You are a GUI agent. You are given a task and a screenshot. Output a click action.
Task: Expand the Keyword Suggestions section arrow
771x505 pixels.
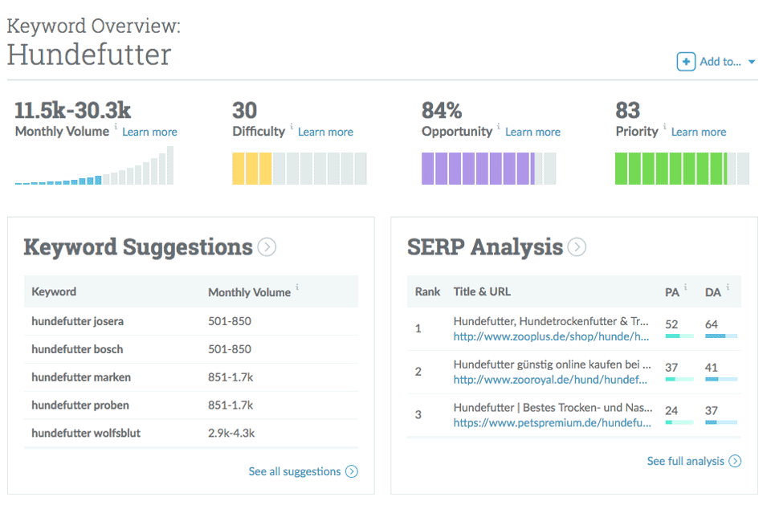[267, 247]
